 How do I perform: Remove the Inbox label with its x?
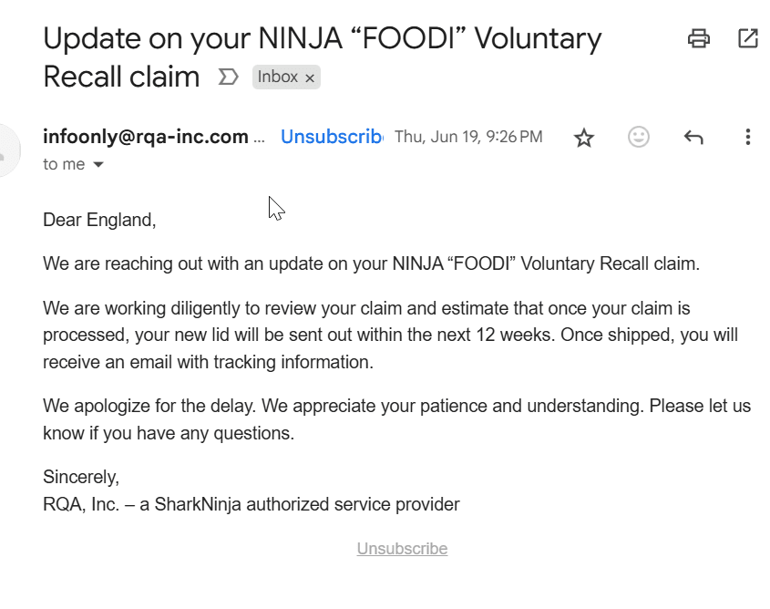[x=310, y=78]
